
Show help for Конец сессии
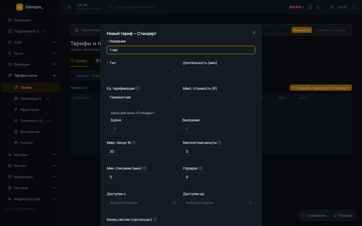[155, 219]
